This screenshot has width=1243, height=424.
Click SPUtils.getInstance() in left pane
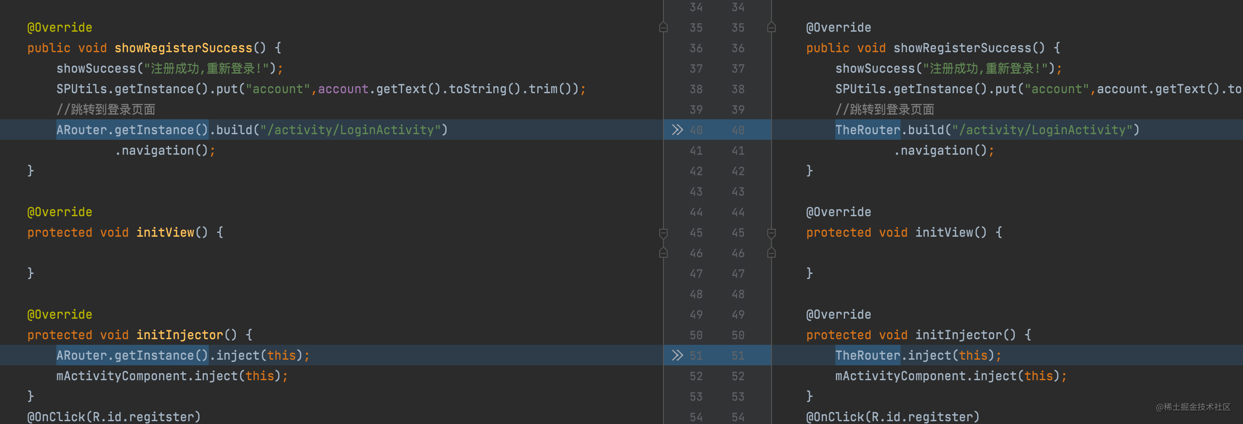coord(132,89)
